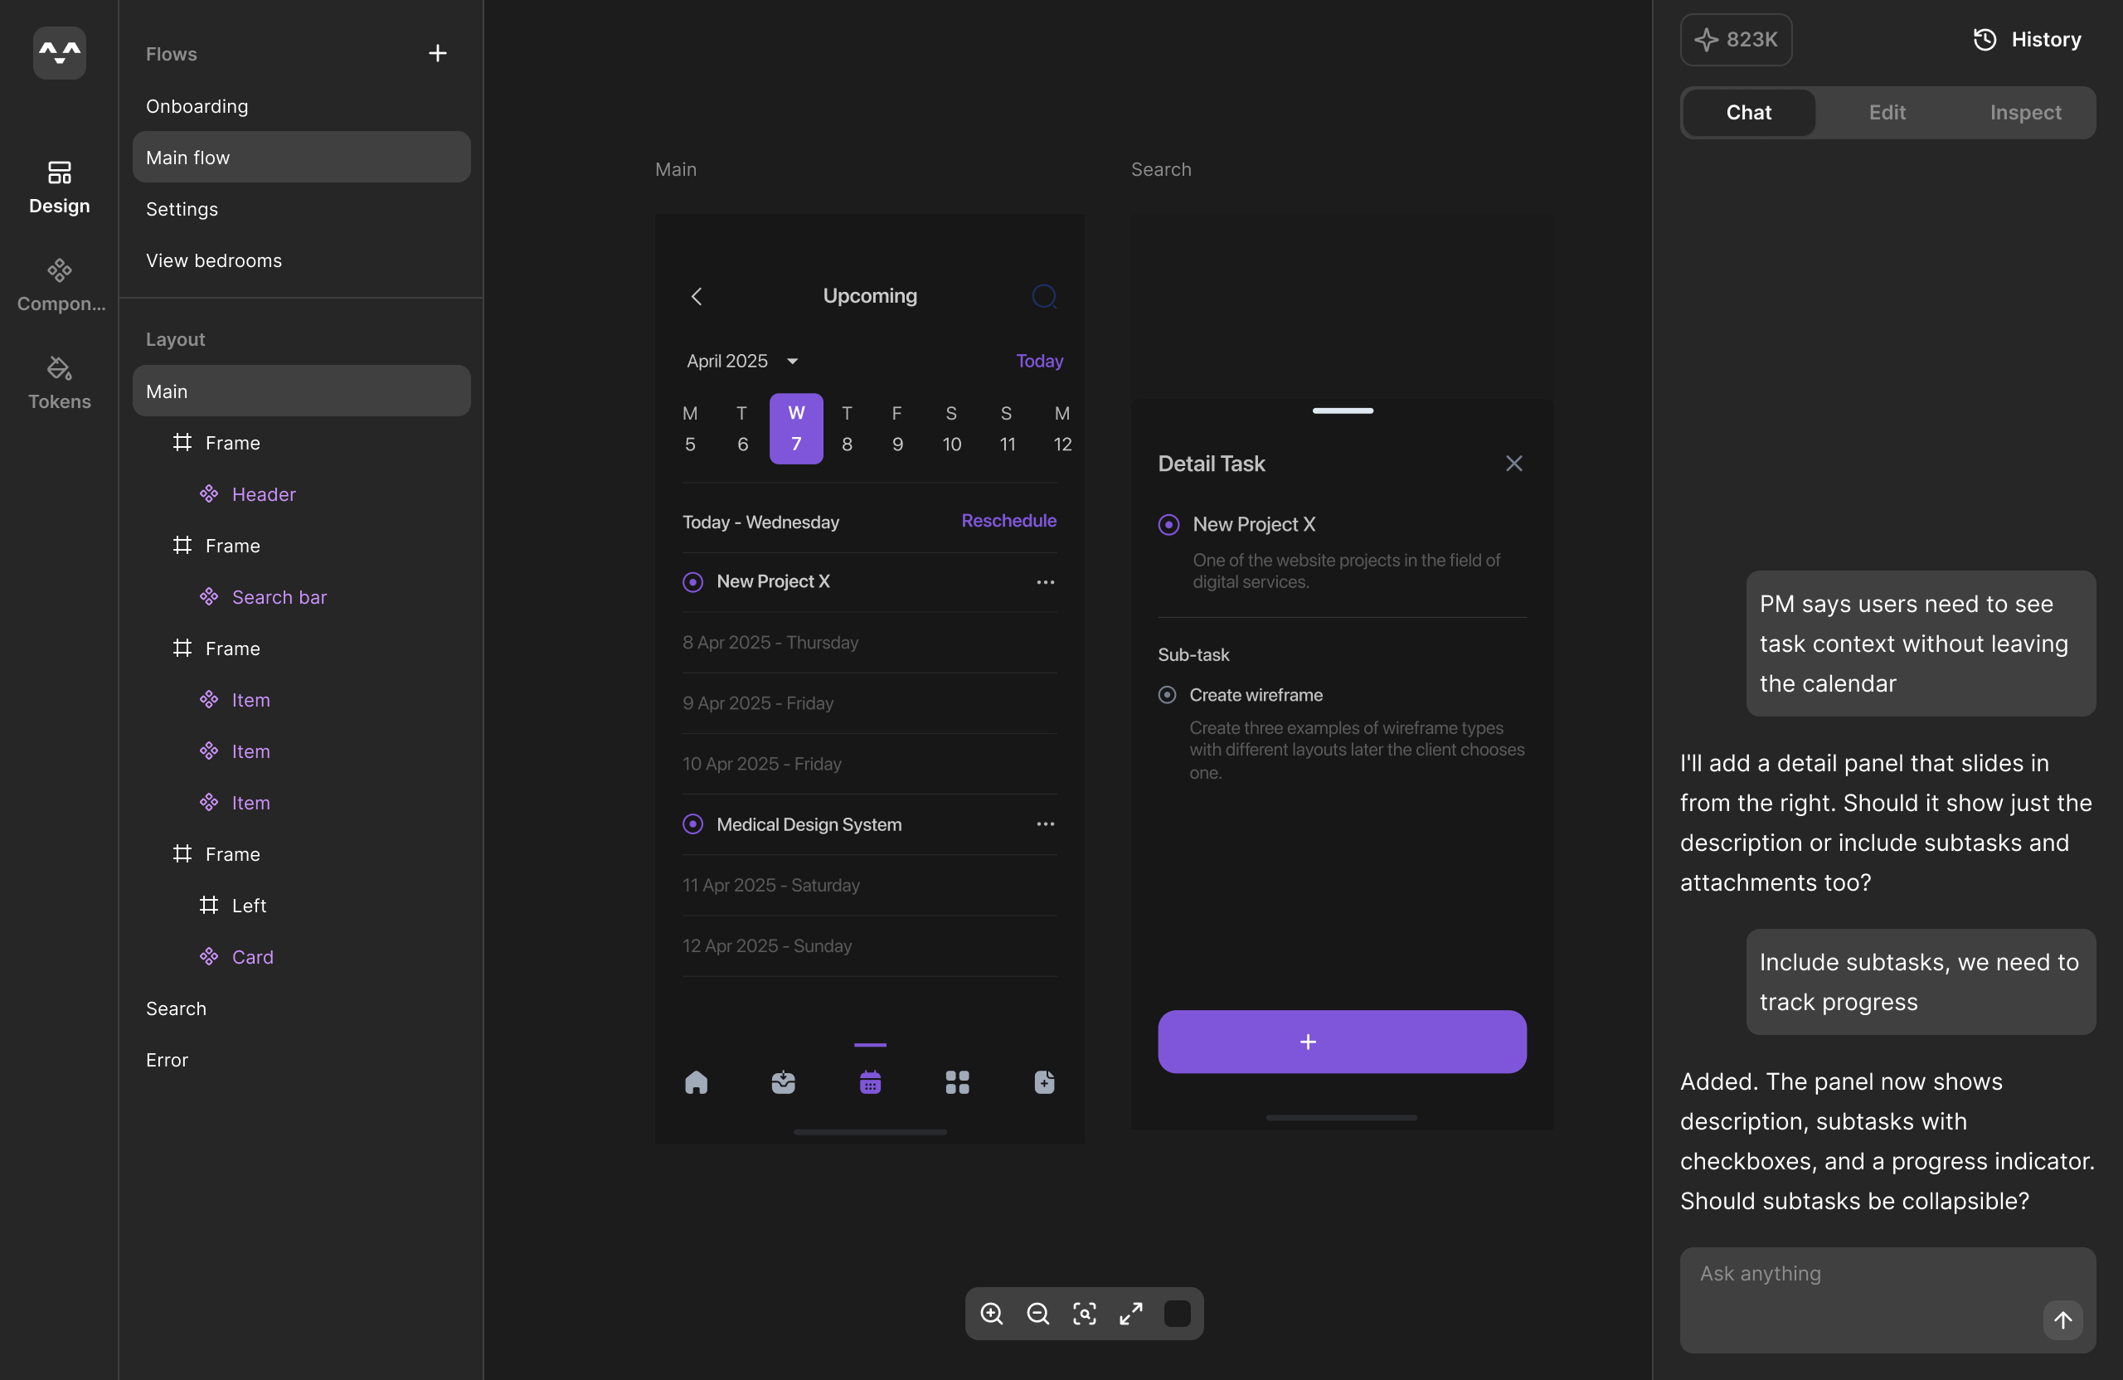Select the Calendar icon in the bottom navigation

[x=870, y=1082]
